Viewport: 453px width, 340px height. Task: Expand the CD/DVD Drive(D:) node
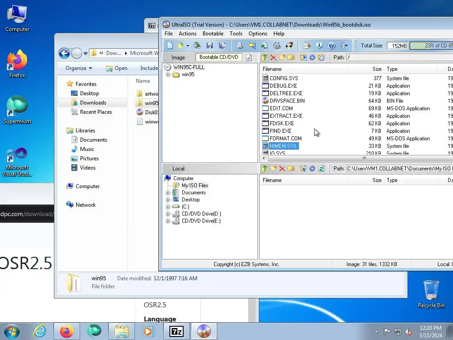(x=168, y=214)
